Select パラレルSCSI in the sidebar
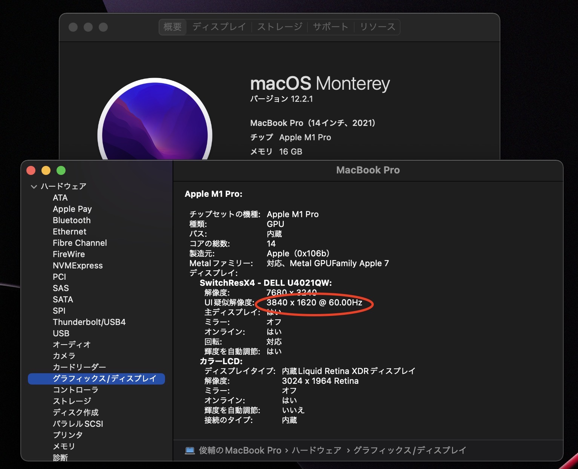Viewport: 578px width, 469px height. [78, 424]
